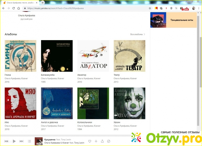The height and width of the screenshot is (146, 202).
Task: Go forward with the browser forward arrow
Action: 8,8
